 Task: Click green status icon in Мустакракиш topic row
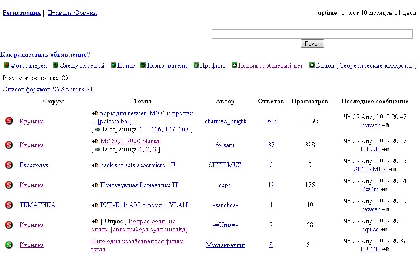click(x=9, y=245)
